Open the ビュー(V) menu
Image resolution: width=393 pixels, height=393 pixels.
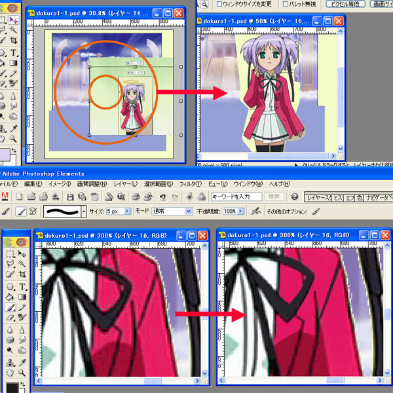point(218,184)
